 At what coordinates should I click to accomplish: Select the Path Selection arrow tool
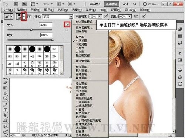(x=5, y=115)
